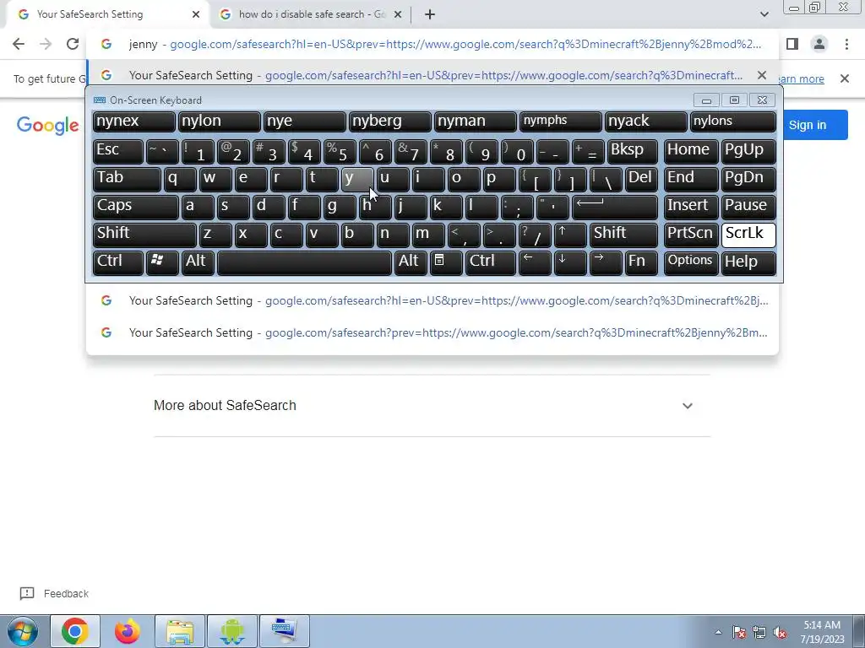Toggle the ScrLk key
This screenshot has height=648, width=865.
click(748, 235)
